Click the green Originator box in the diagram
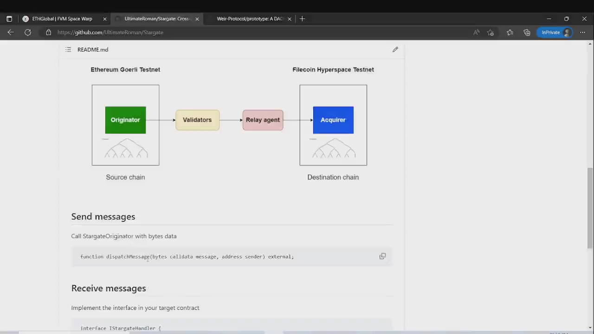The width and height of the screenshot is (594, 334). 125,120
